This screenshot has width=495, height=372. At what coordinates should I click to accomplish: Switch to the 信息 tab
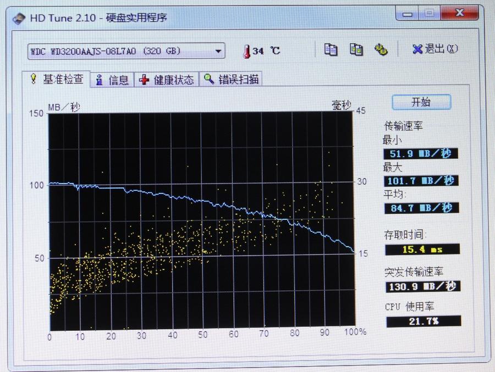click(x=113, y=80)
